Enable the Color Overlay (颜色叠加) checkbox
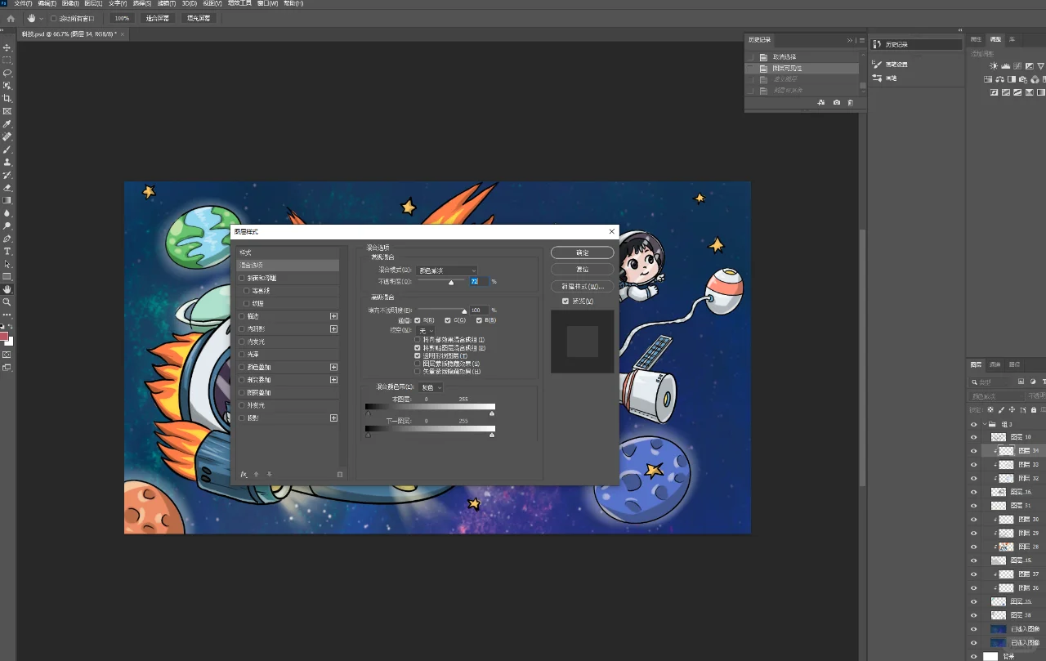 (242, 367)
